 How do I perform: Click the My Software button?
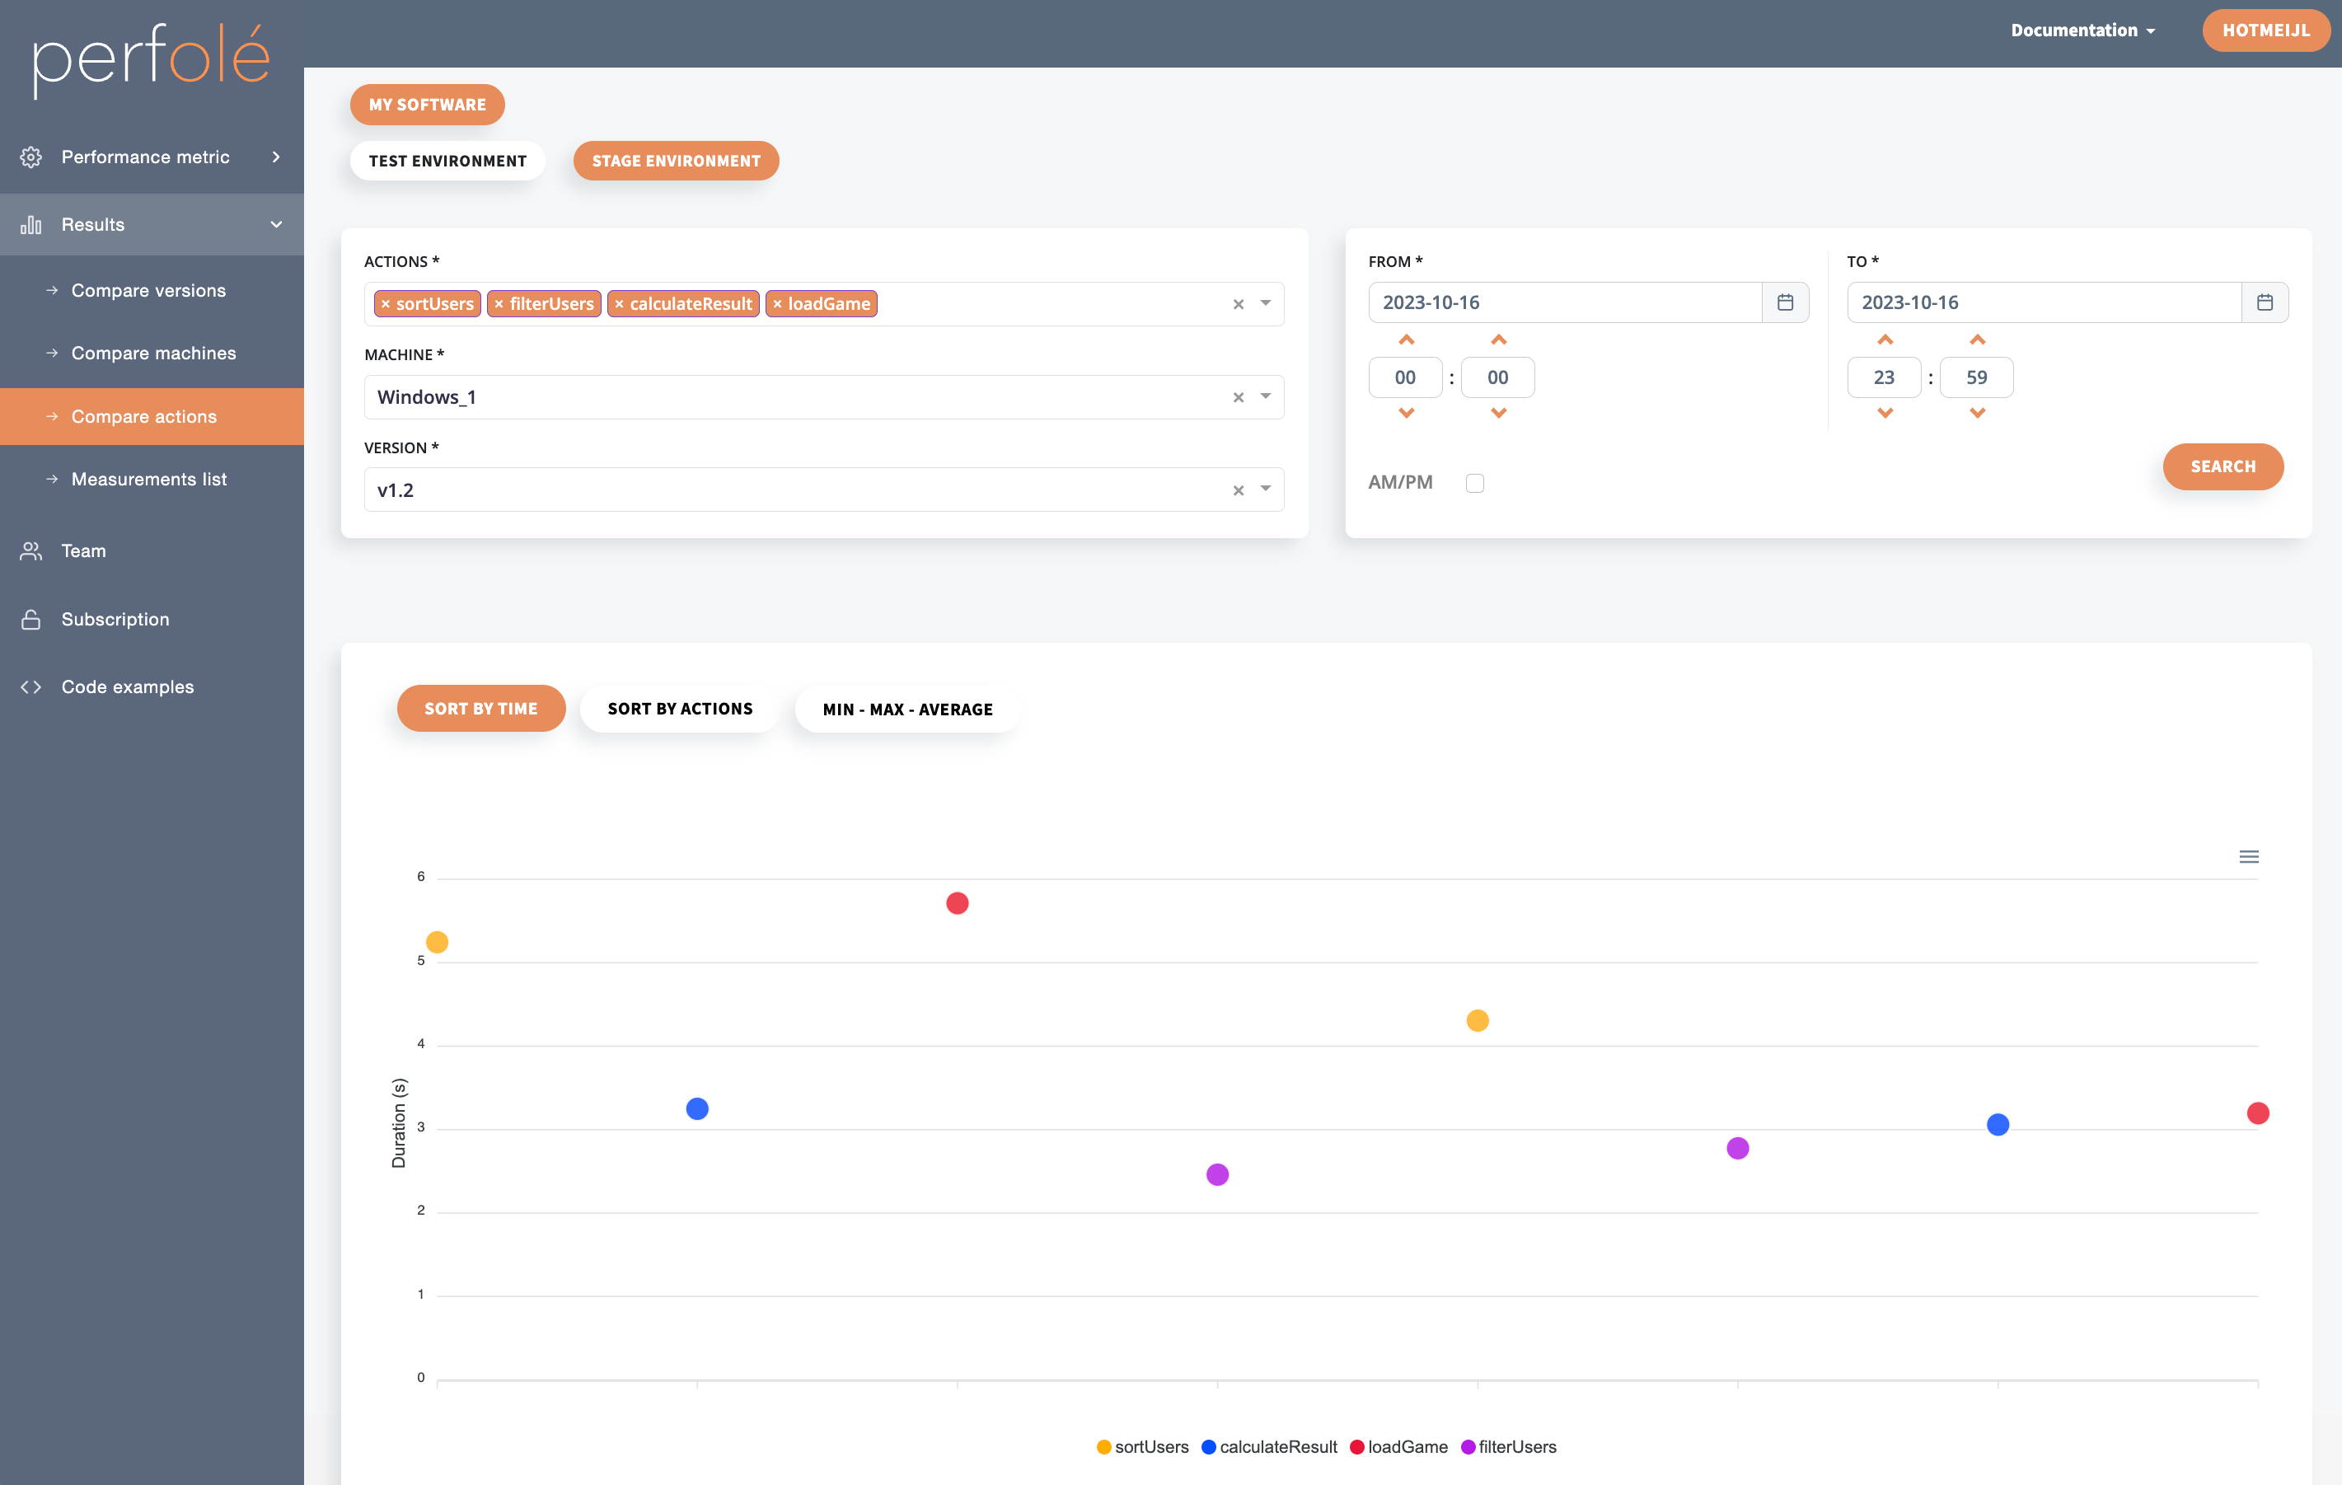tap(427, 104)
